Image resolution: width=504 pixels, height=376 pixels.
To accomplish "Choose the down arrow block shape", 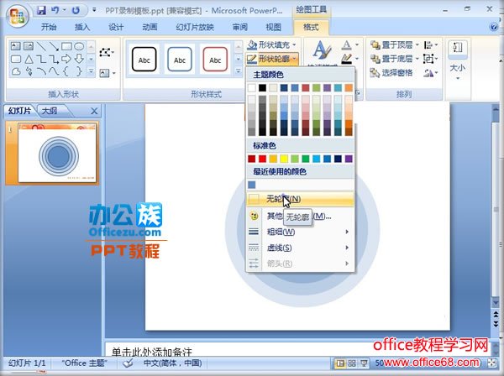I will point(79,59).
